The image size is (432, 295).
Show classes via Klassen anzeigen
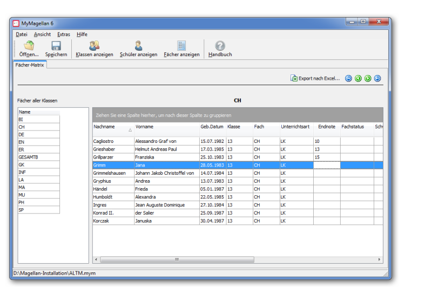coord(94,49)
